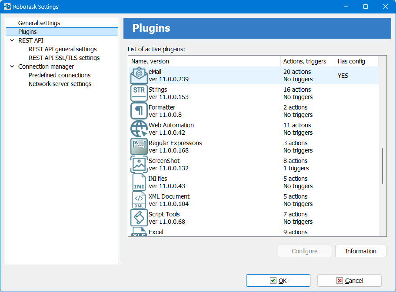Collapse the Connection manager tree node
The width and height of the screenshot is (396, 292).
[12, 66]
